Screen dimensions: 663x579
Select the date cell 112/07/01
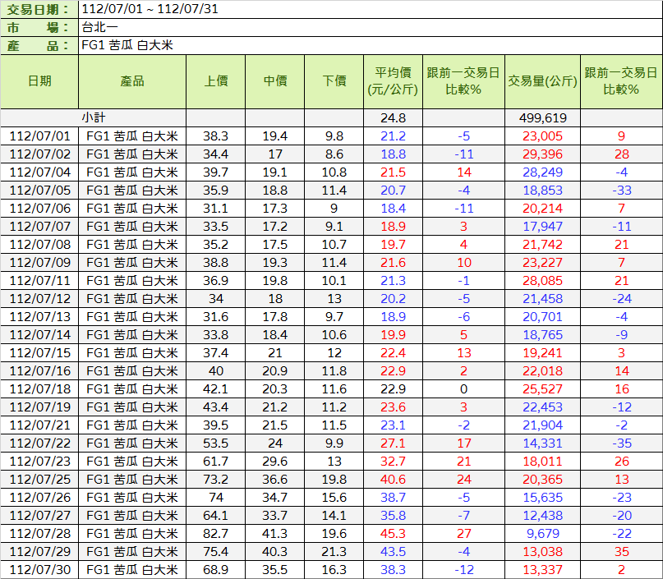point(39,136)
